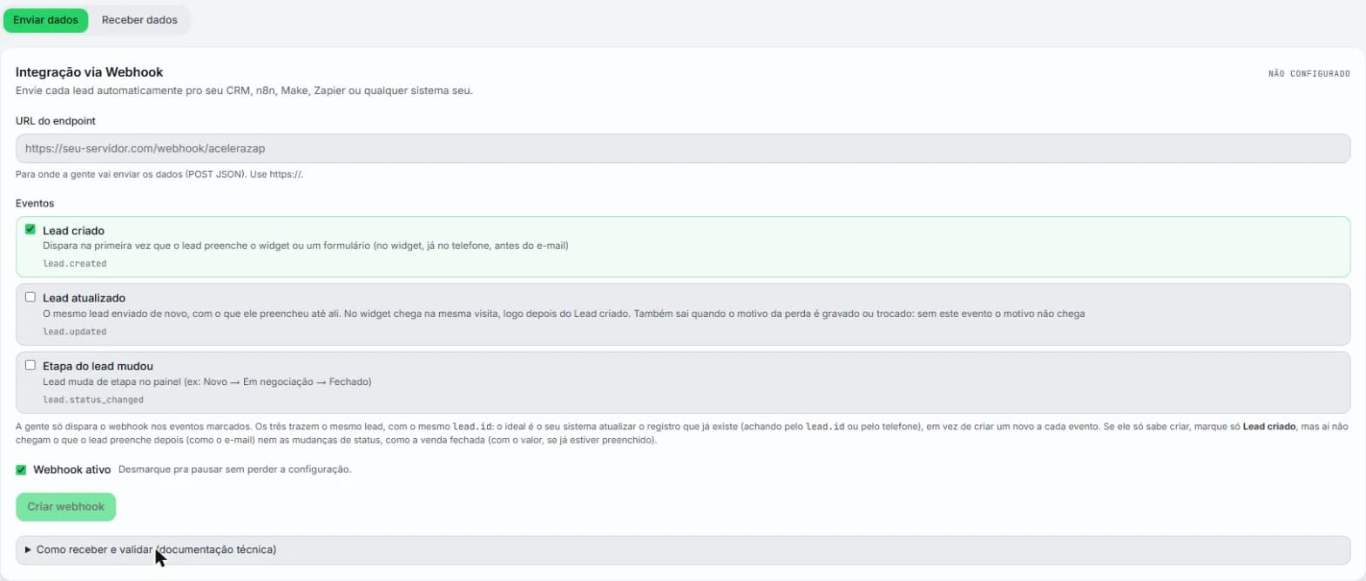
Task: Click the lead.created event code
Action: click(x=75, y=262)
